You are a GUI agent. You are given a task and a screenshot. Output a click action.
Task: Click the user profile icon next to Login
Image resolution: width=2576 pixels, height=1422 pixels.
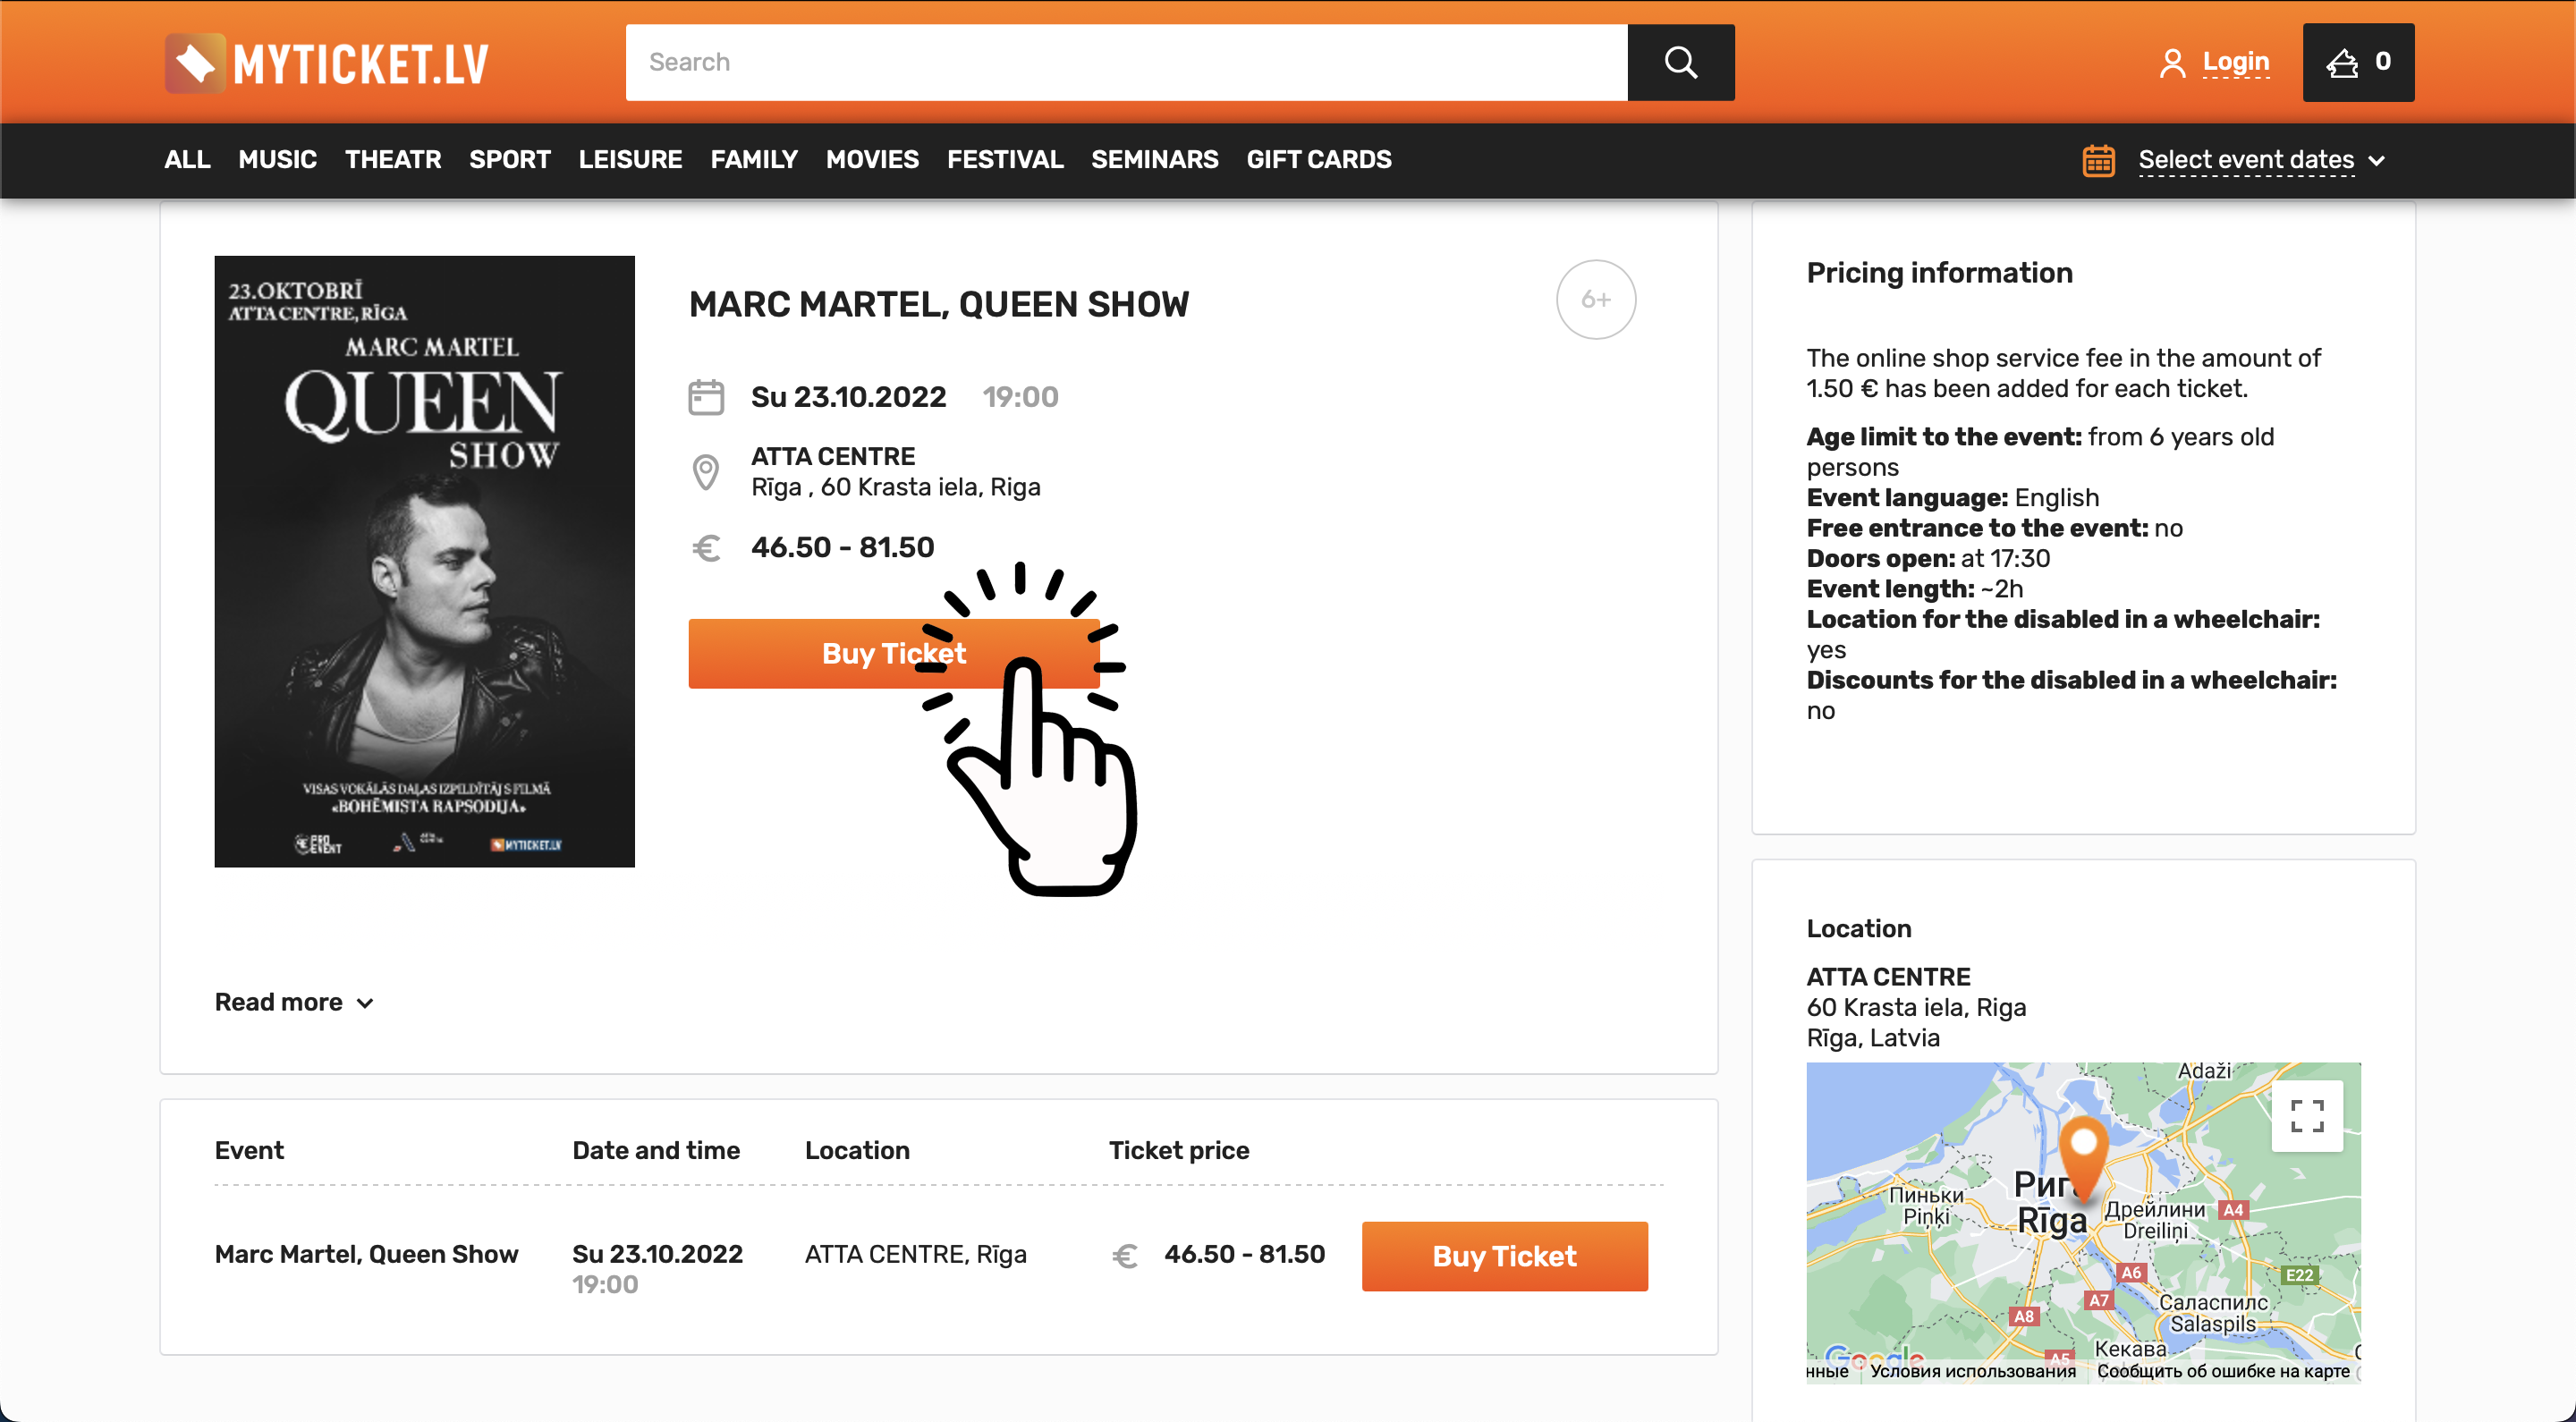point(2171,63)
